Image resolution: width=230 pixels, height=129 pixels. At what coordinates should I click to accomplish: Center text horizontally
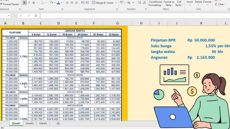pos(72,3)
